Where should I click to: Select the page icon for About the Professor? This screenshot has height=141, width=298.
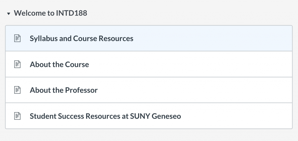tap(17, 90)
